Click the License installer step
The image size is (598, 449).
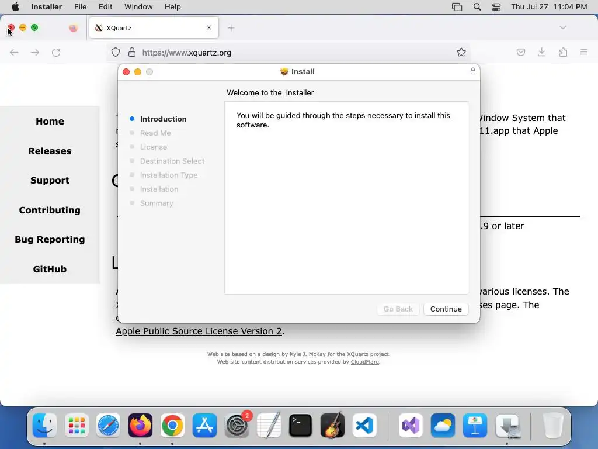tap(154, 147)
